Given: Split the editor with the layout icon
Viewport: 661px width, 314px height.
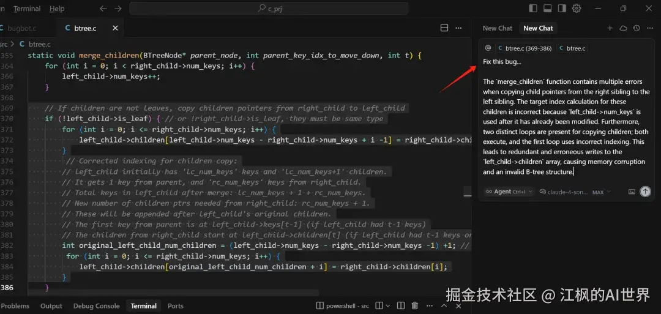Looking at the screenshot, I should click(x=444, y=28).
